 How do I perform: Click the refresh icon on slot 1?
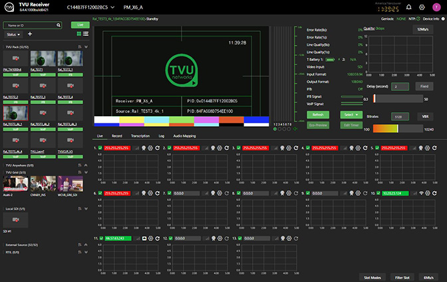pos(158,148)
